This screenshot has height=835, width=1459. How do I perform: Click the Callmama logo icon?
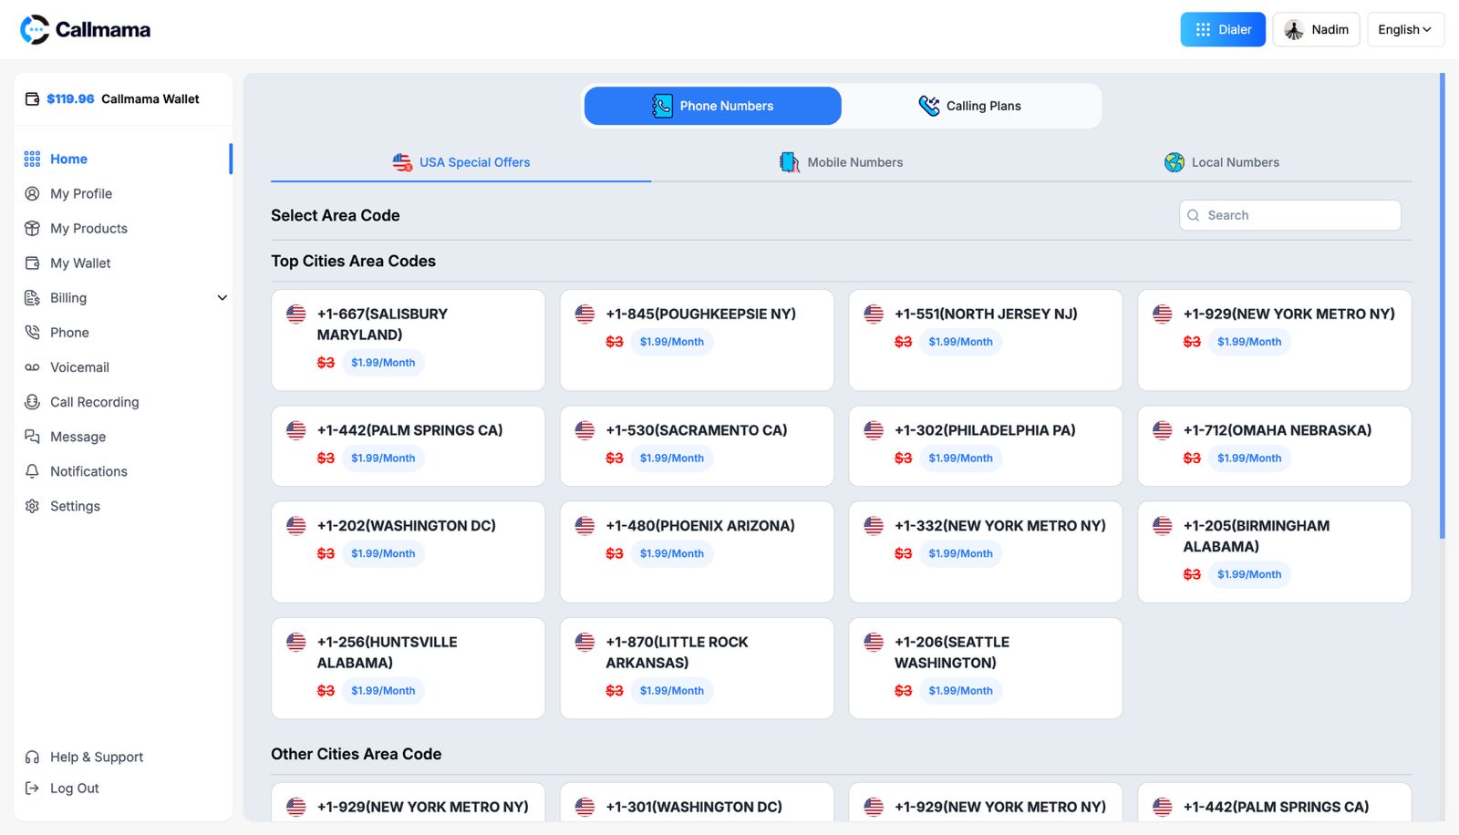click(35, 29)
